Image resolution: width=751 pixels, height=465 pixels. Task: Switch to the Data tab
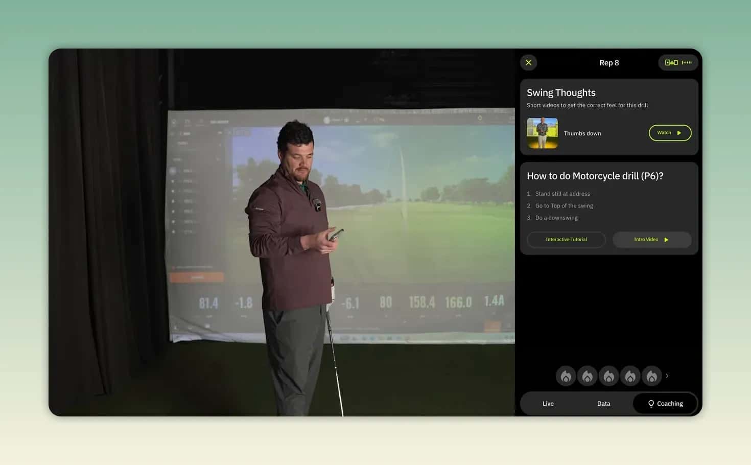coord(604,404)
